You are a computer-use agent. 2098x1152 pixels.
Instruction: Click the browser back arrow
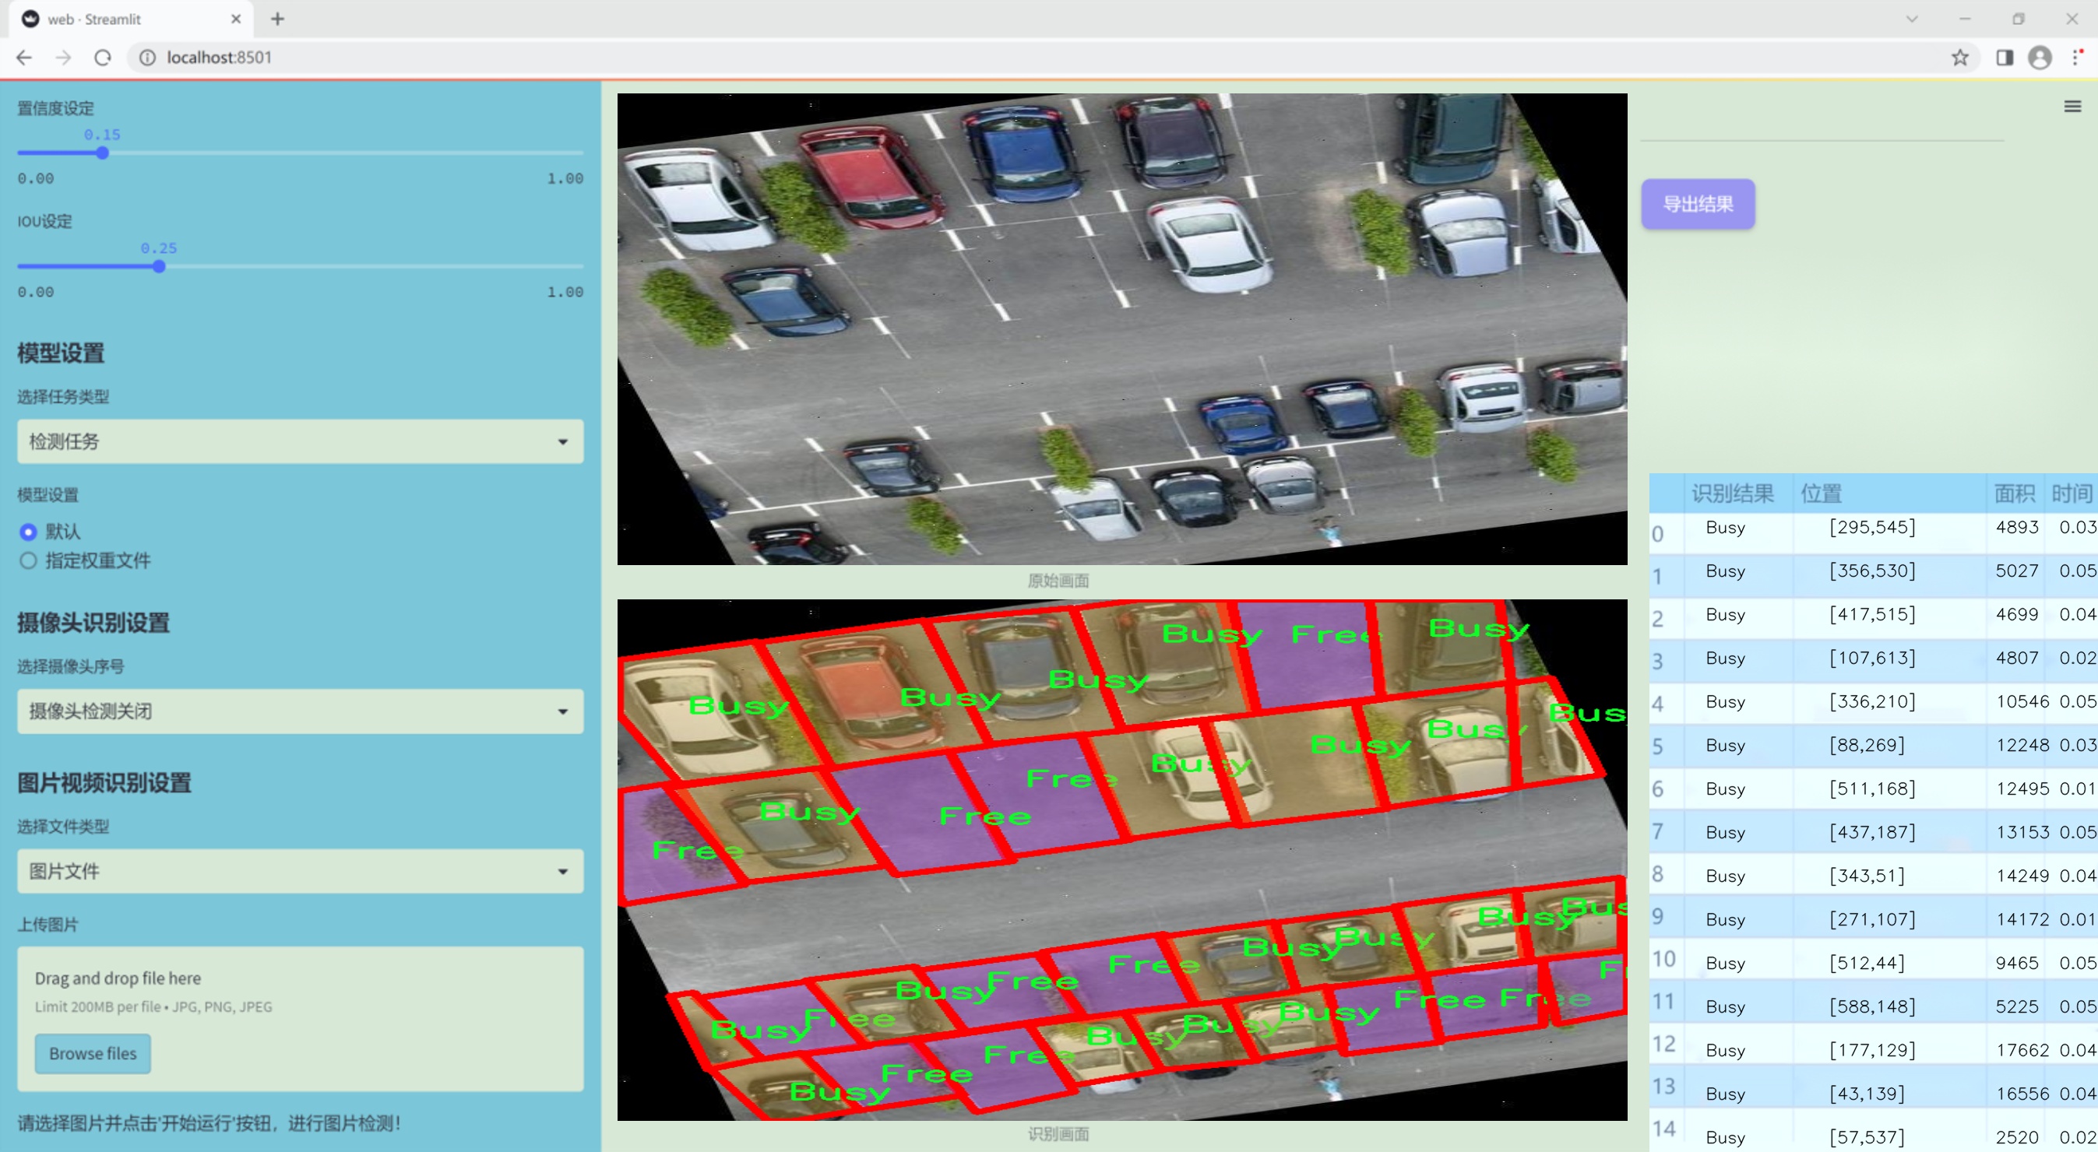pos(24,58)
